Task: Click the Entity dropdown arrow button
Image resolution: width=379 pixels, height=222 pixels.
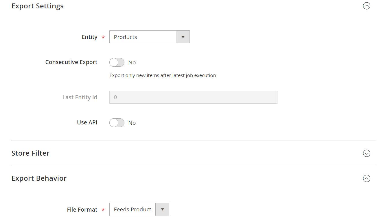Action: (x=183, y=37)
